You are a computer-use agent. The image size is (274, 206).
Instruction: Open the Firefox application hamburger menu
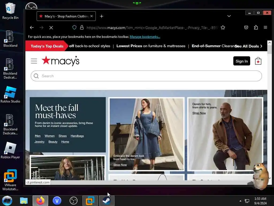265,27
